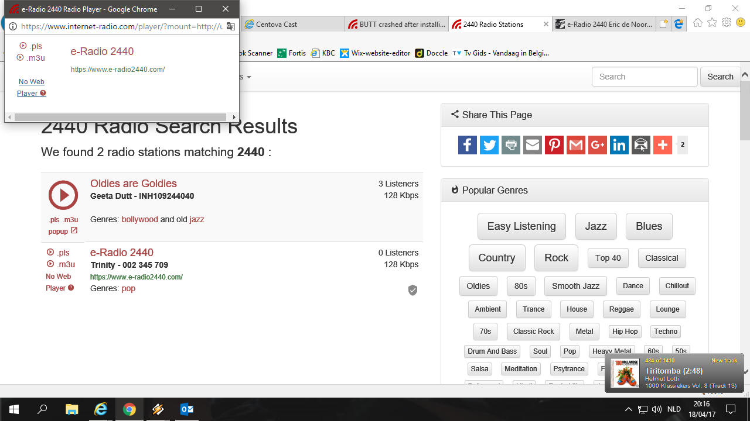The image size is (750, 421).
Task: Click the shield icon in e-Radio row
Action: (412, 290)
